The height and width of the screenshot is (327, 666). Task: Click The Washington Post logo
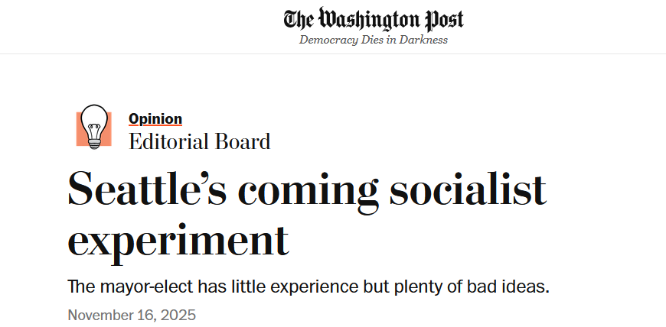pos(374,19)
